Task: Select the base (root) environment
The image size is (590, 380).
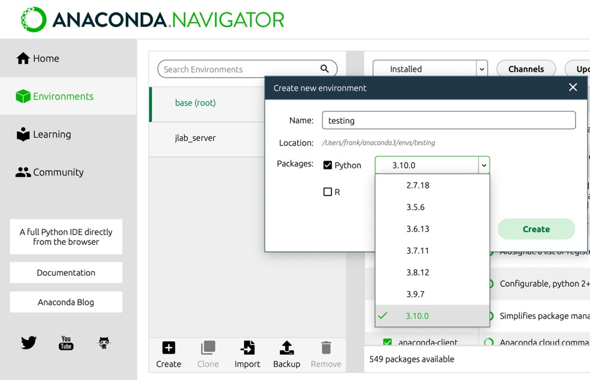Action: (x=207, y=102)
